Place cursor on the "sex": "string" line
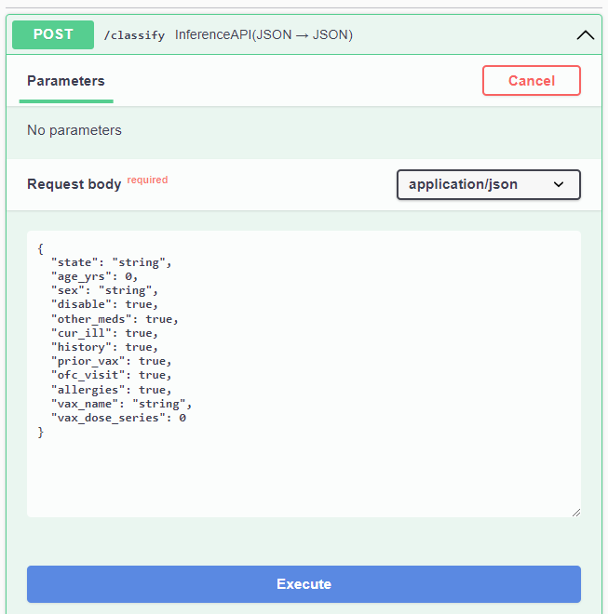This screenshot has width=608, height=614. pos(104,290)
